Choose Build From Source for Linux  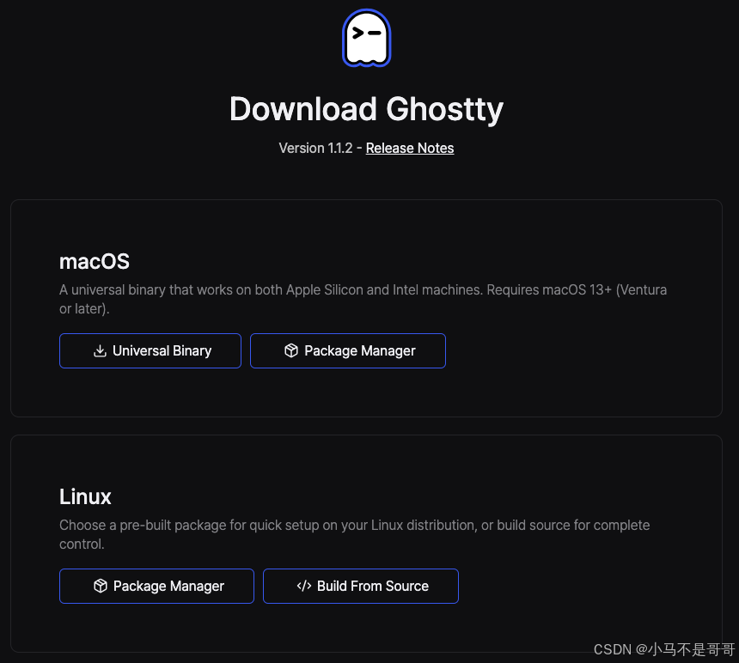coord(361,586)
